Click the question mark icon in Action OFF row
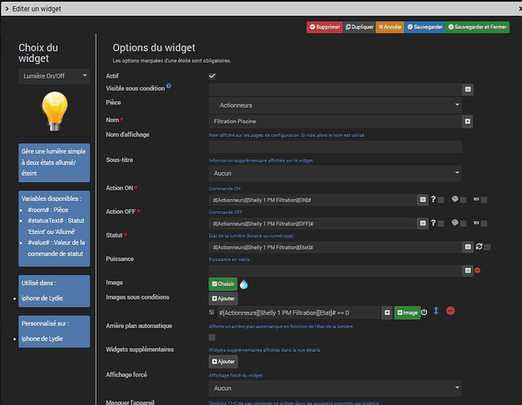The height and width of the screenshot is (405, 522). point(433,223)
